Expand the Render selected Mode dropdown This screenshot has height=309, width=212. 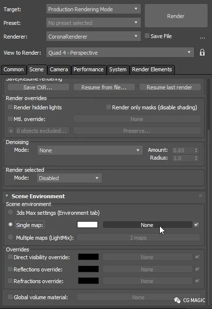point(69,178)
